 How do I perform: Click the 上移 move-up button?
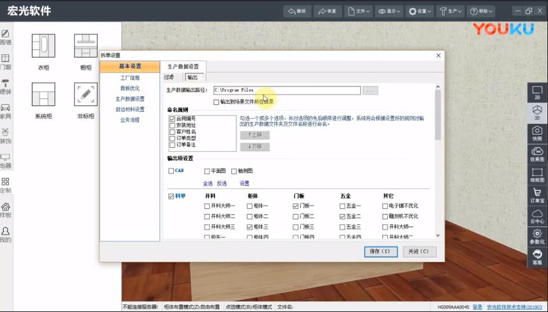(255, 135)
